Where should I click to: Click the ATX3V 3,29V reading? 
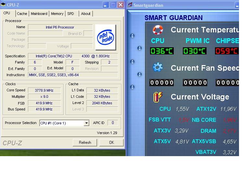(182, 131)
